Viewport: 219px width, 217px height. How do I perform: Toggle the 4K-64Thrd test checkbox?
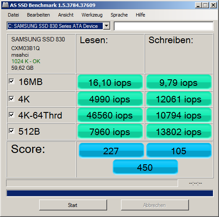pyautogui.click(x=11, y=115)
